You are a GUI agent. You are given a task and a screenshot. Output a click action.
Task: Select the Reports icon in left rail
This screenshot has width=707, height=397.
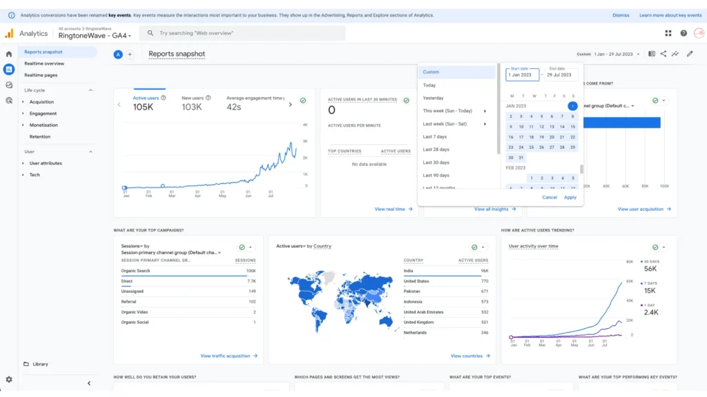point(8,70)
